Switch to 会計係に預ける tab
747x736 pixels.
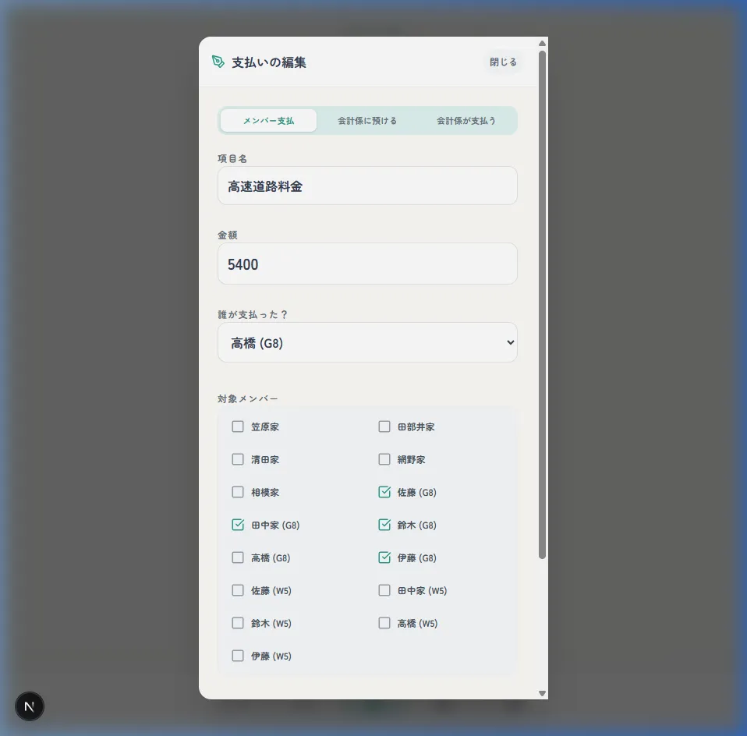coord(367,121)
